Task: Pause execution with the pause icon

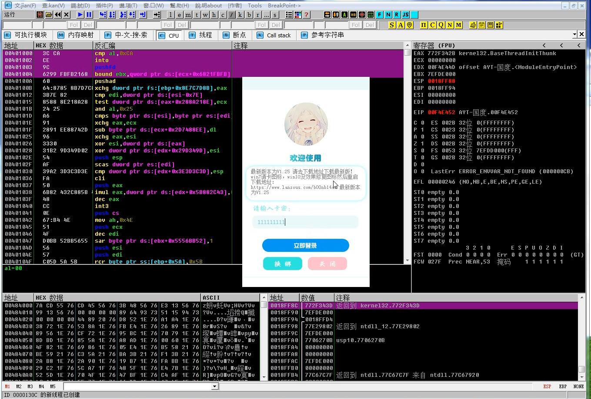Action: point(89,14)
